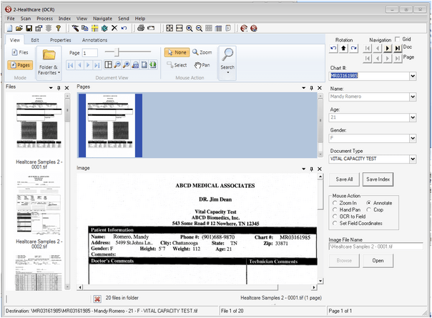Click the Save Index button
432x318 pixels.
378,179
